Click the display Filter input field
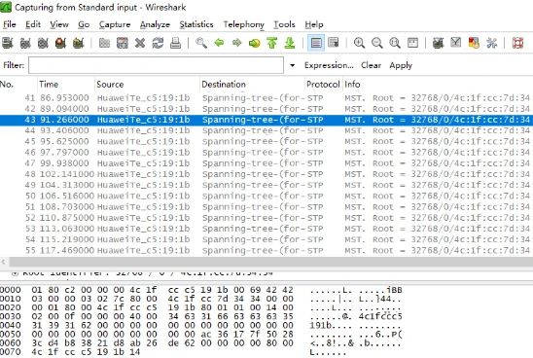 [x=156, y=65]
